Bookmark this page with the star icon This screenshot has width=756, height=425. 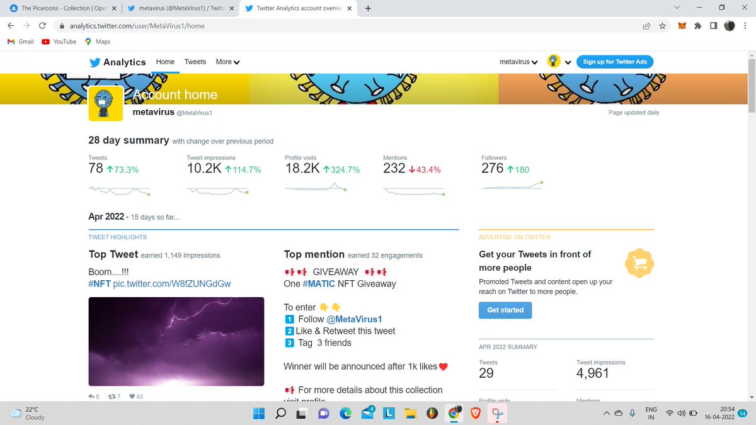coord(663,26)
